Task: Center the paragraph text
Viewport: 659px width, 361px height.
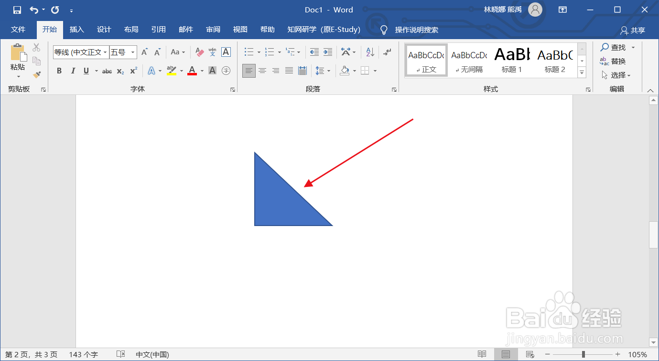Action: [262, 71]
